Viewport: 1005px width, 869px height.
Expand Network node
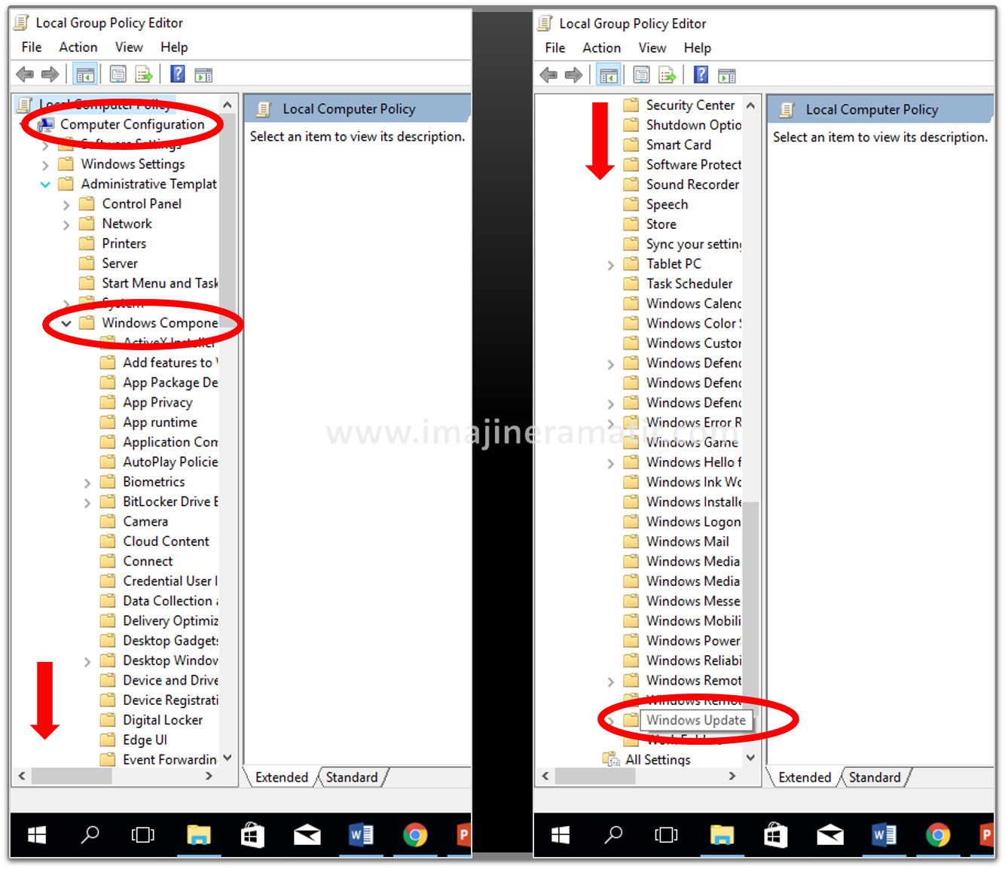(x=66, y=224)
